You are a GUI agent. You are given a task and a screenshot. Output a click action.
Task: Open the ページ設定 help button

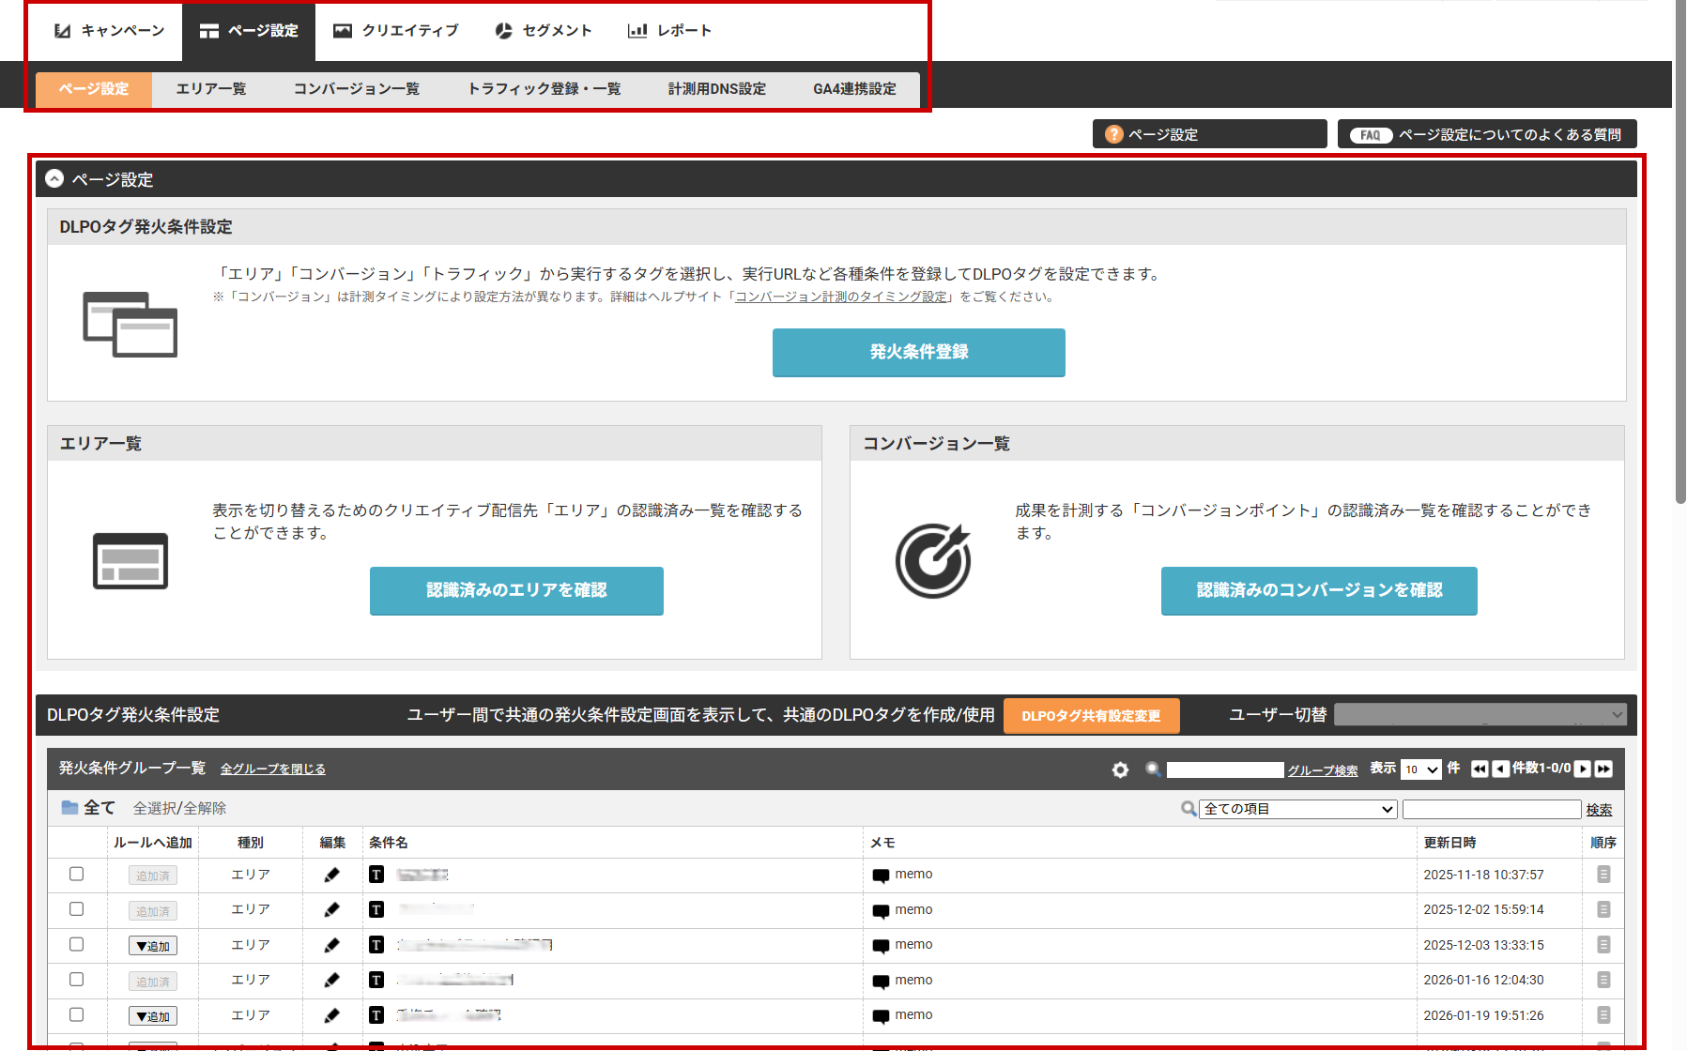click(1209, 134)
